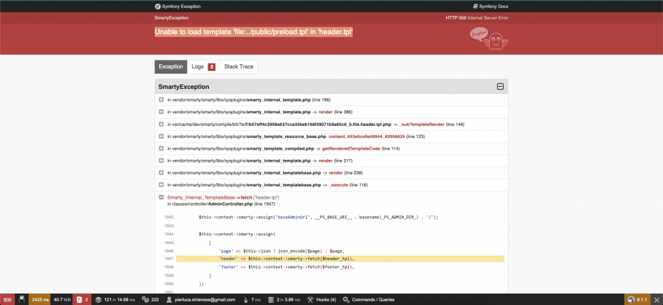
Task: Expand trace _execute line 116
Action: coord(161,185)
